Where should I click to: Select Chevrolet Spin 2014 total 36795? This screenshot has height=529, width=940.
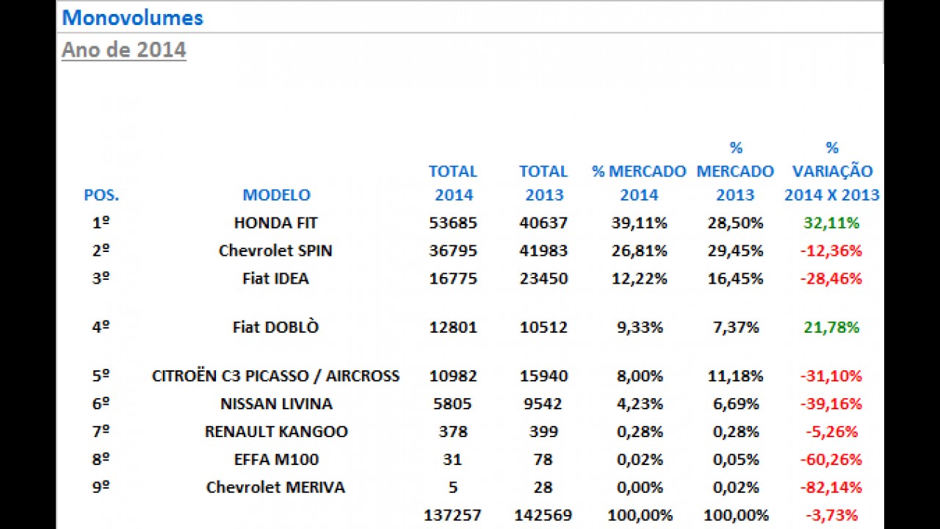[453, 251]
